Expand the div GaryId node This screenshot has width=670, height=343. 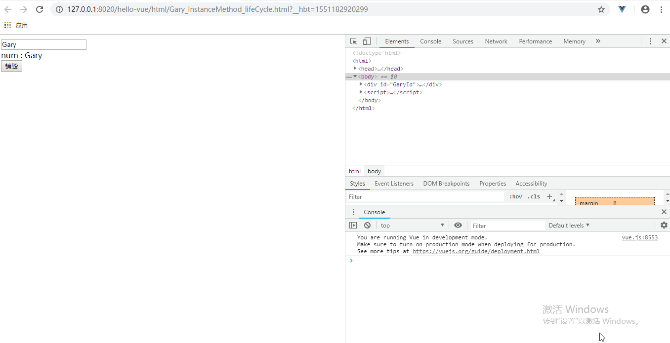[x=361, y=84]
